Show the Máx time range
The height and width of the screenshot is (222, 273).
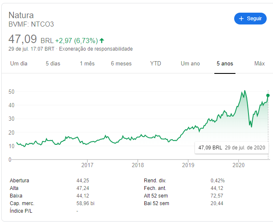tap(259, 64)
